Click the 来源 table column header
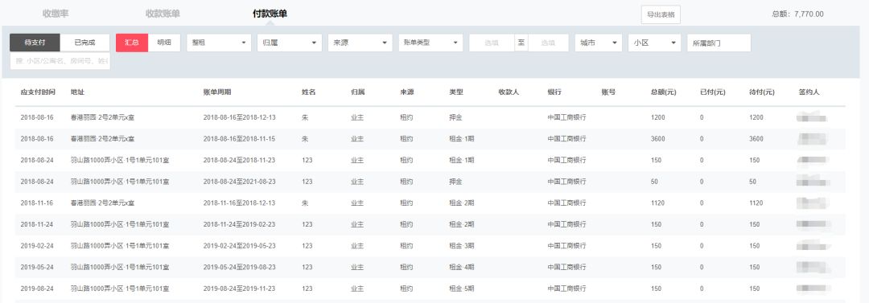This screenshot has width=869, height=303. click(407, 92)
